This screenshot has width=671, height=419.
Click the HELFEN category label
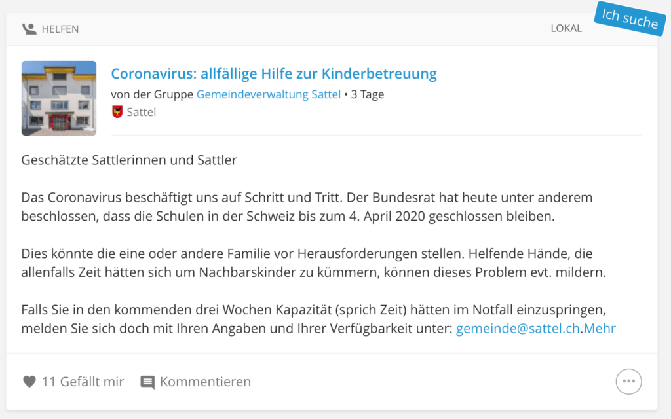(x=60, y=29)
